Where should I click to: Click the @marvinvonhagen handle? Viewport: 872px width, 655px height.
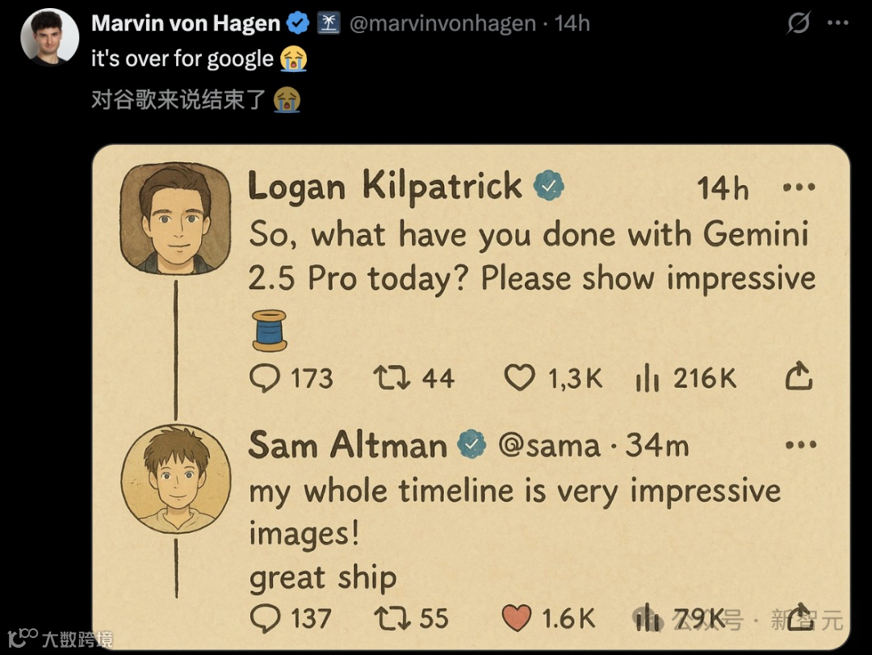[442, 23]
